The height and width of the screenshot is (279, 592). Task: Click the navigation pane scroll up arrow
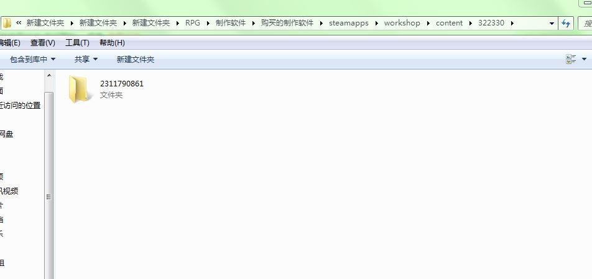click(x=49, y=76)
